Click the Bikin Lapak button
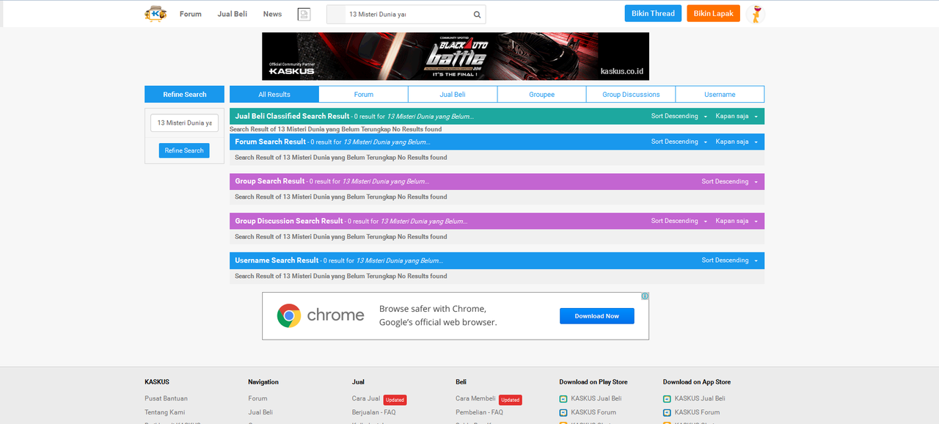Viewport: 939px width, 424px height. 714,13
